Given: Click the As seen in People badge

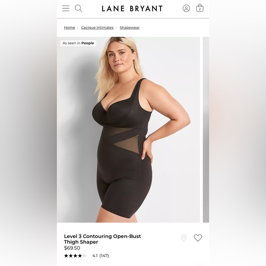Looking at the screenshot, I should pyautogui.click(x=78, y=43).
